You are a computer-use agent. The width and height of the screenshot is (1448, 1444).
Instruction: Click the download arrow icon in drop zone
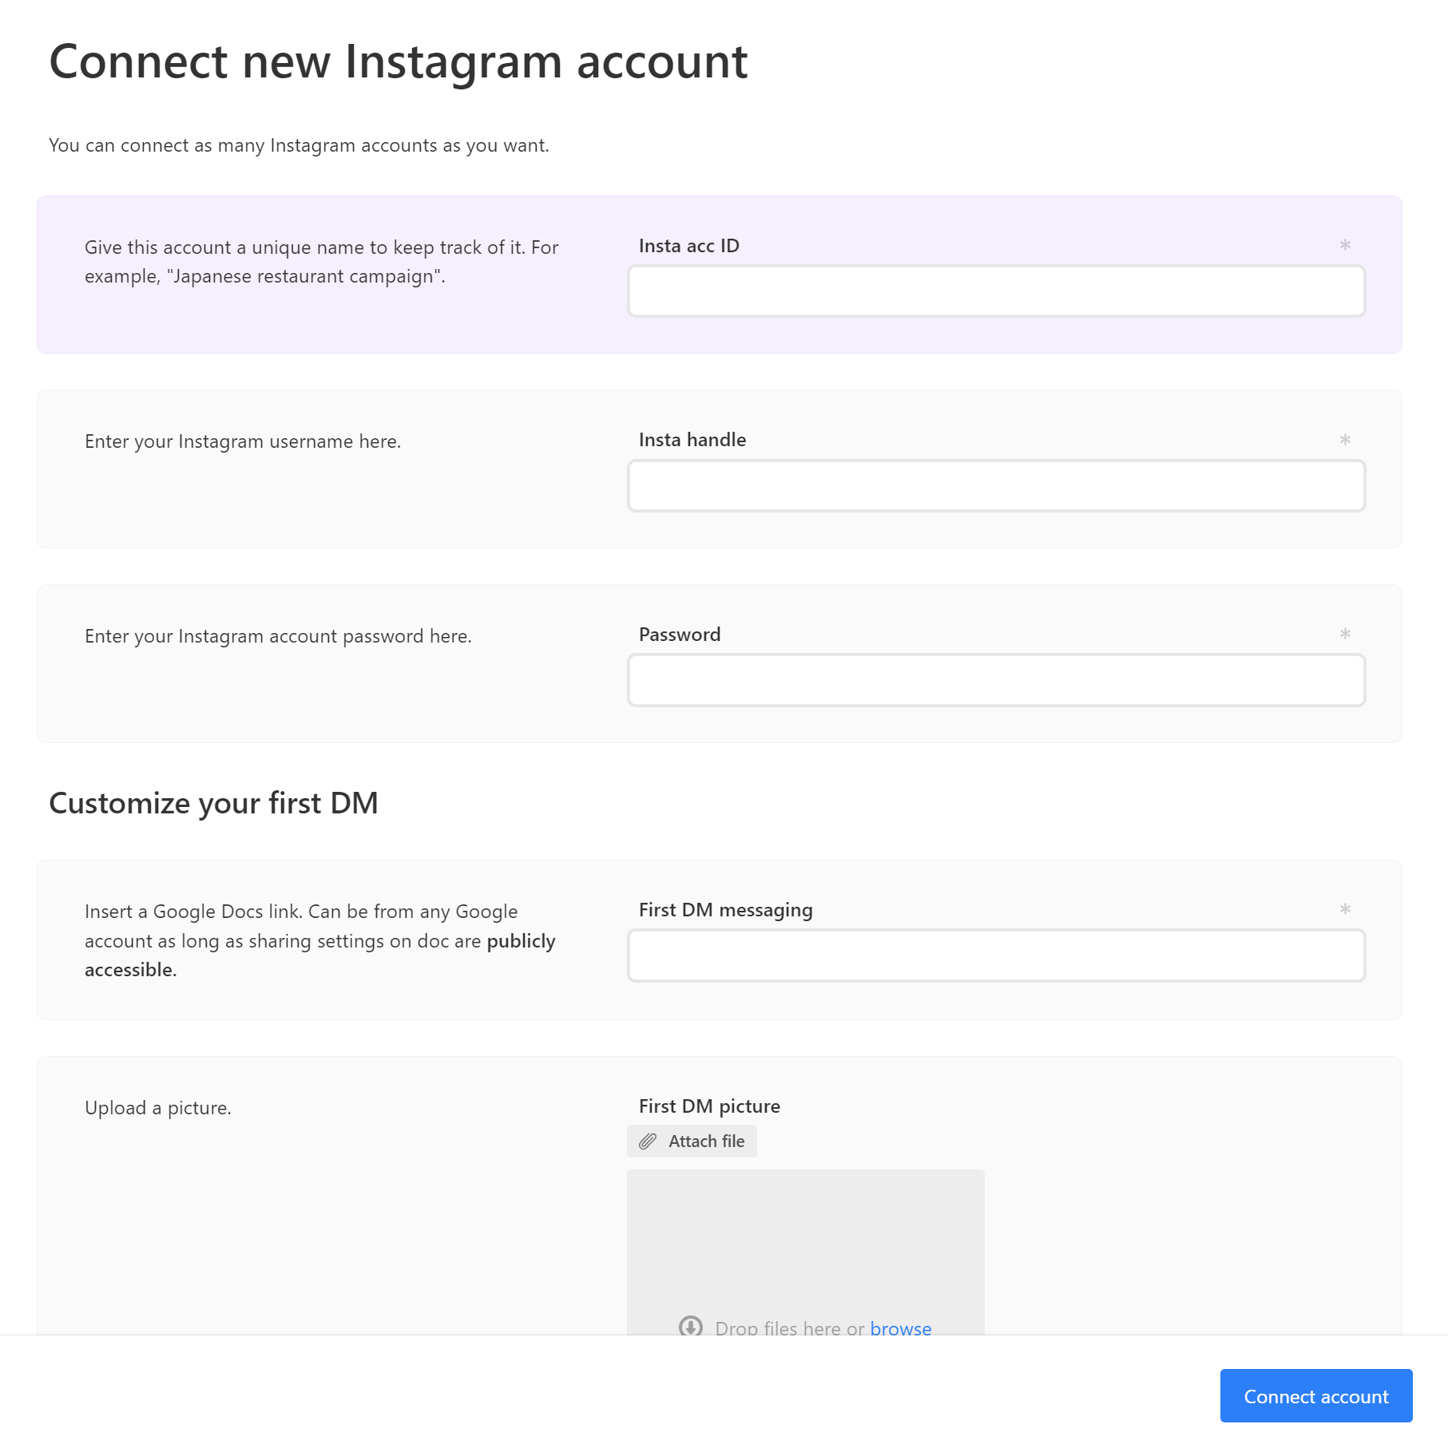[690, 1326]
